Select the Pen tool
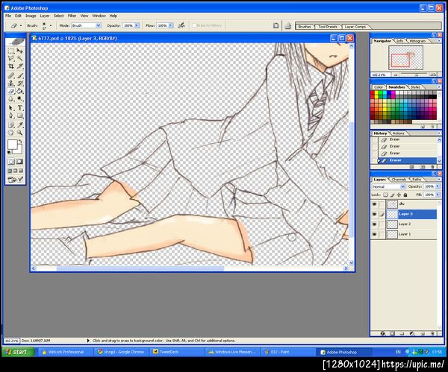The image size is (448, 372). [11, 116]
